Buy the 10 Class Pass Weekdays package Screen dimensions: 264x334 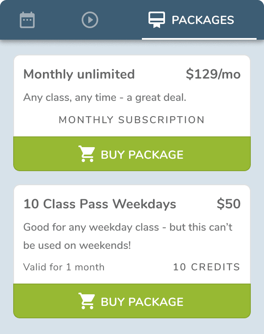point(132,301)
